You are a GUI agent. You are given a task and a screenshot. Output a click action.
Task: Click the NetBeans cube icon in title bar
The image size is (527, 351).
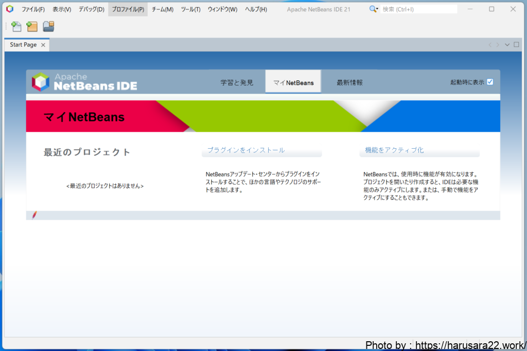coord(9,9)
